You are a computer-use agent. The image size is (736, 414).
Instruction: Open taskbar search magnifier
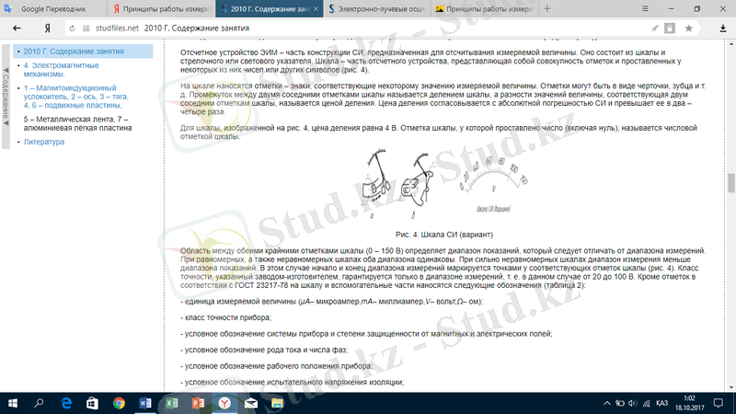click(x=39, y=403)
